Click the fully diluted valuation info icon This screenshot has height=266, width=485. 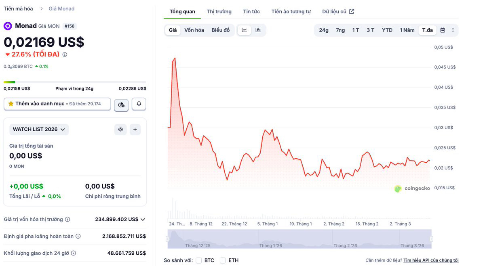(78, 236)
